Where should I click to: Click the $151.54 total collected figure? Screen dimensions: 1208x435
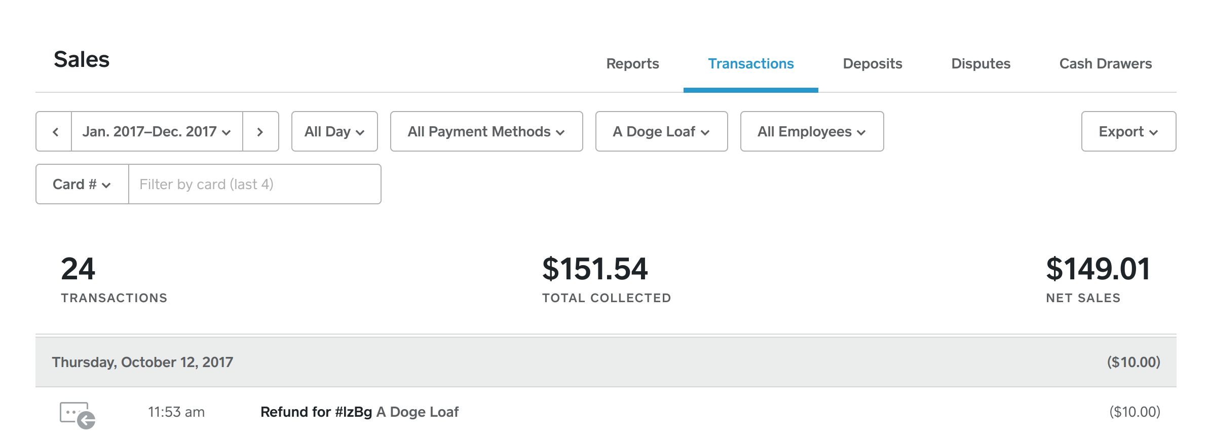(x=595, y=269)
